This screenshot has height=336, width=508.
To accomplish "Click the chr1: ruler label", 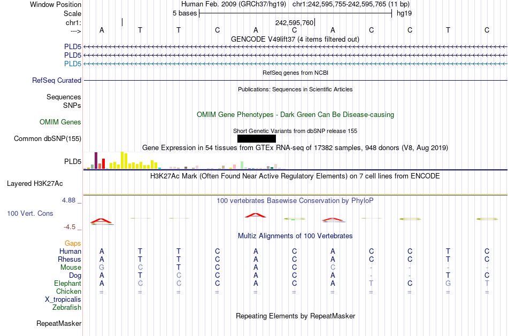I will pyautogui.click(x=73, y=22).
